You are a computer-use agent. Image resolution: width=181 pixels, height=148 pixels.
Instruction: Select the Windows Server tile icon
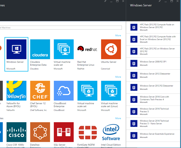tap(17, 49)
